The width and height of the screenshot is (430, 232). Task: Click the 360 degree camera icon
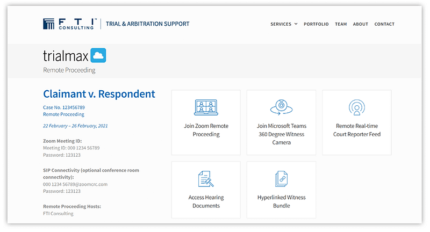pos(281,107)
